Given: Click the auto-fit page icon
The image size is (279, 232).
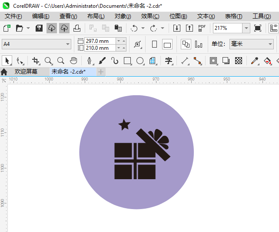Looking at the screenshot, I should [x=138, y=44].
